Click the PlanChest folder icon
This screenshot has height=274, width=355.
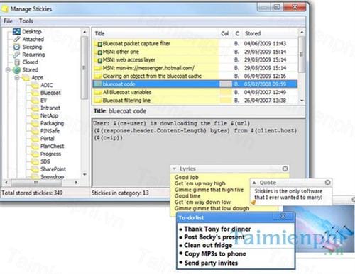(35, 147)
